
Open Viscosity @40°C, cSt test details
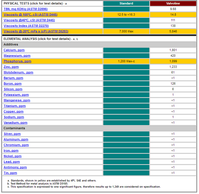pos(29,20)
